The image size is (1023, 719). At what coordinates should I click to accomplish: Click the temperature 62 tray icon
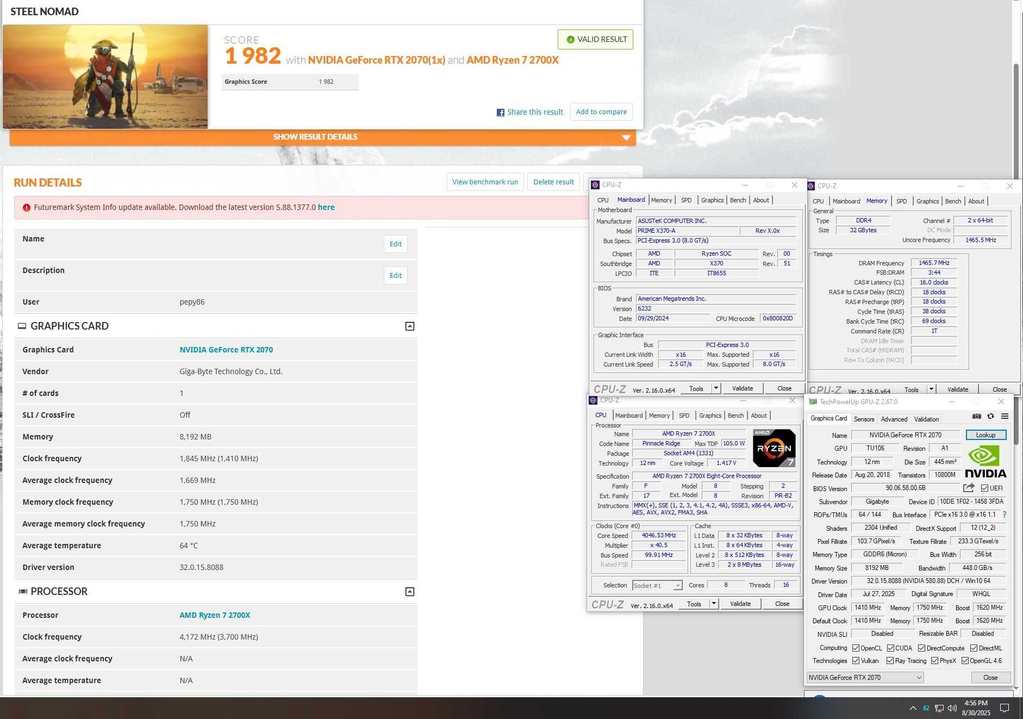[926, 708]
